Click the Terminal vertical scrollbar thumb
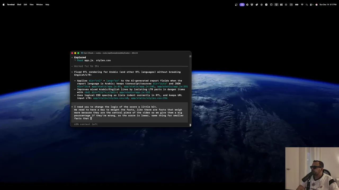Viewport: 339px width, 190px height. pos(190,125)
